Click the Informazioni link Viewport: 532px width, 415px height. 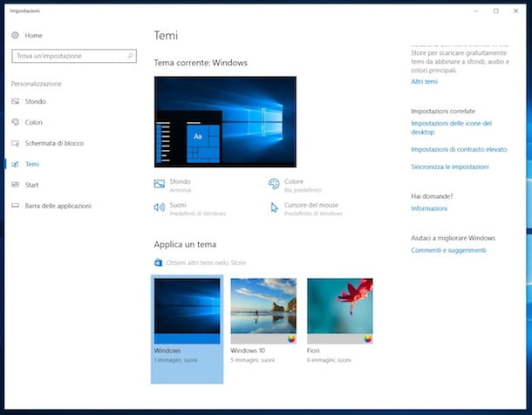coord(429,208)
